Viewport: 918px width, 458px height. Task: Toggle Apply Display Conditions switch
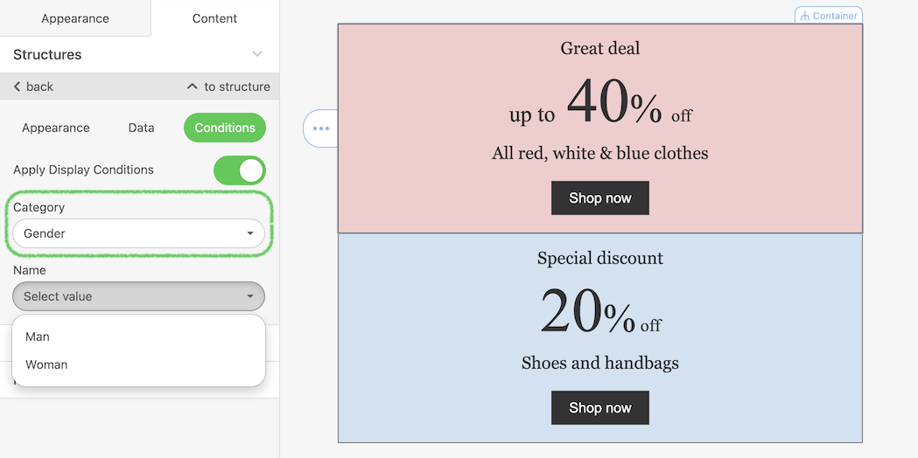pos(239,170)
